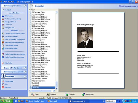This screenshot has height=103, width=138.
Task: Expand the Bewerbungsmanagement panel
Action: pyautogui.click(x=25, y=72)
